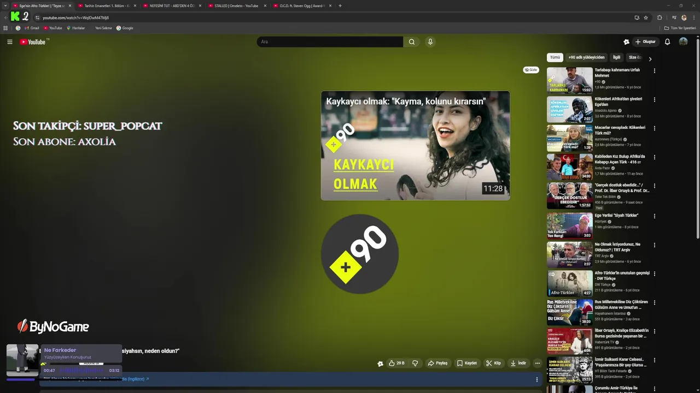Image resolution: width=700 pixels, height=393 pixels.
Task: Hide end screen with Gizle toggle
Action: coord(531,70)
